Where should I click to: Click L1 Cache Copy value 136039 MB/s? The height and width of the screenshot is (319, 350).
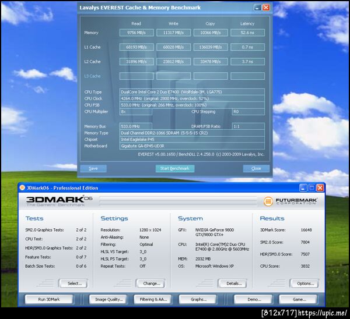click(211, 47)
